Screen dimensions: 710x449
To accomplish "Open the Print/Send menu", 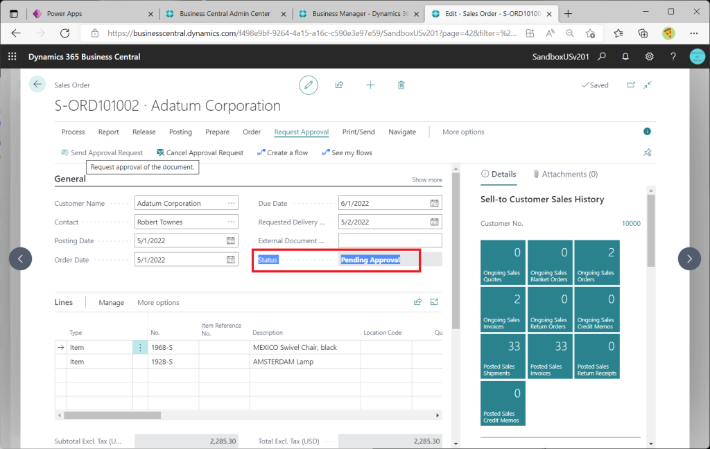I will coord(358,132).
